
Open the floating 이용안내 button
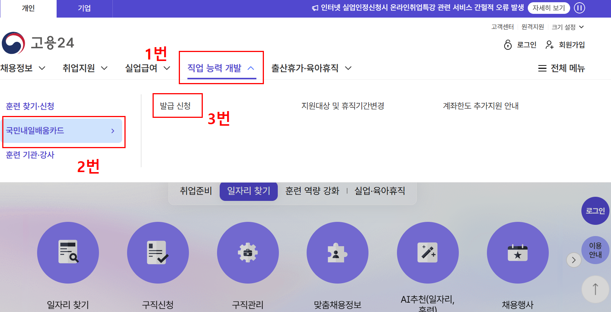pos(595,250)
